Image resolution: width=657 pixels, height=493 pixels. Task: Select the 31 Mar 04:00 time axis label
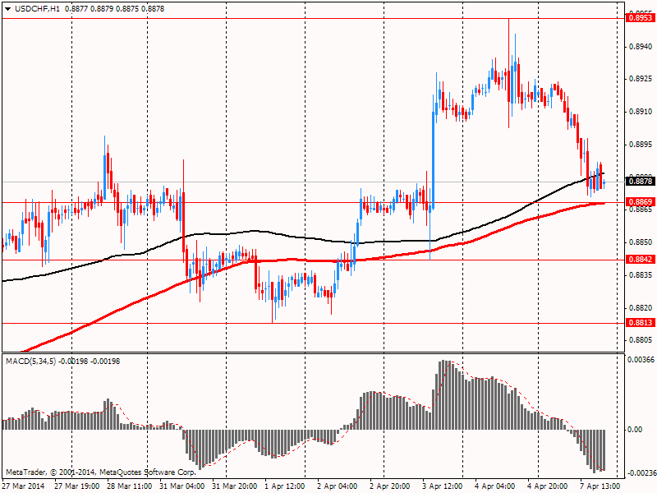[x=182, y=486]
